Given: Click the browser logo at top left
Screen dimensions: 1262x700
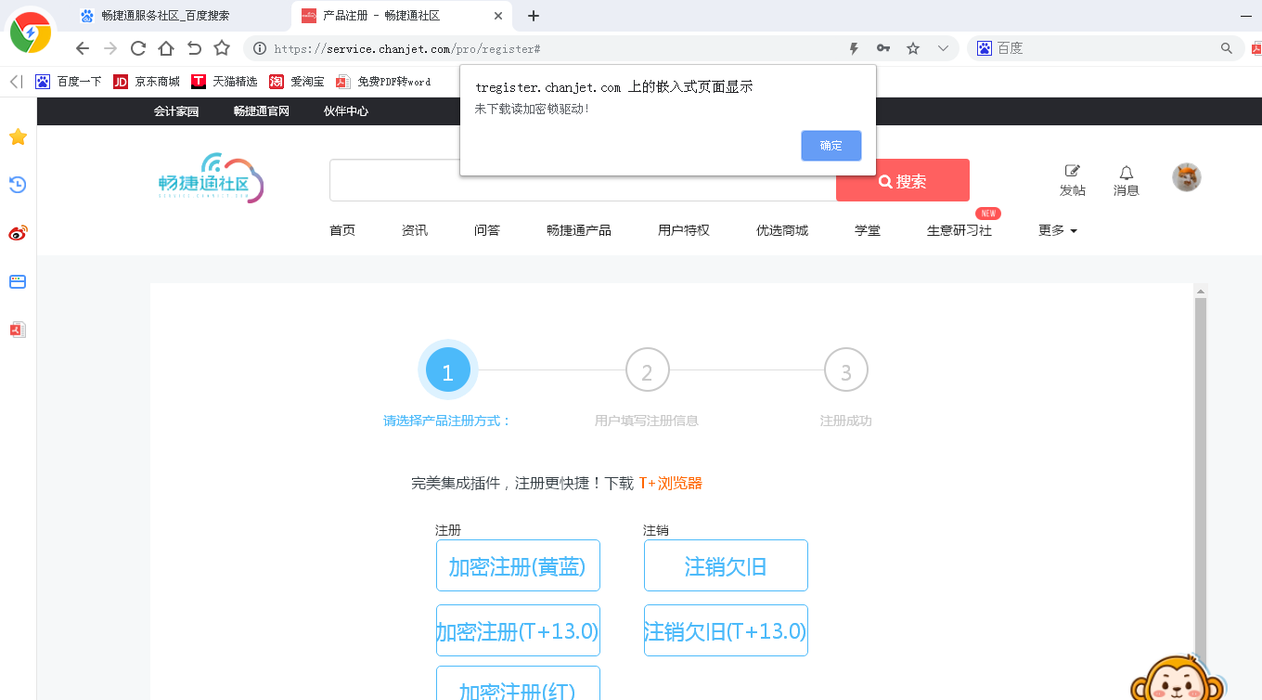Looking at the screenshot, I should point(31,32).
